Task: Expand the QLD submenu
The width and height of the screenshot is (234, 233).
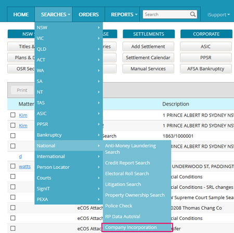Action: pos(69,49)
